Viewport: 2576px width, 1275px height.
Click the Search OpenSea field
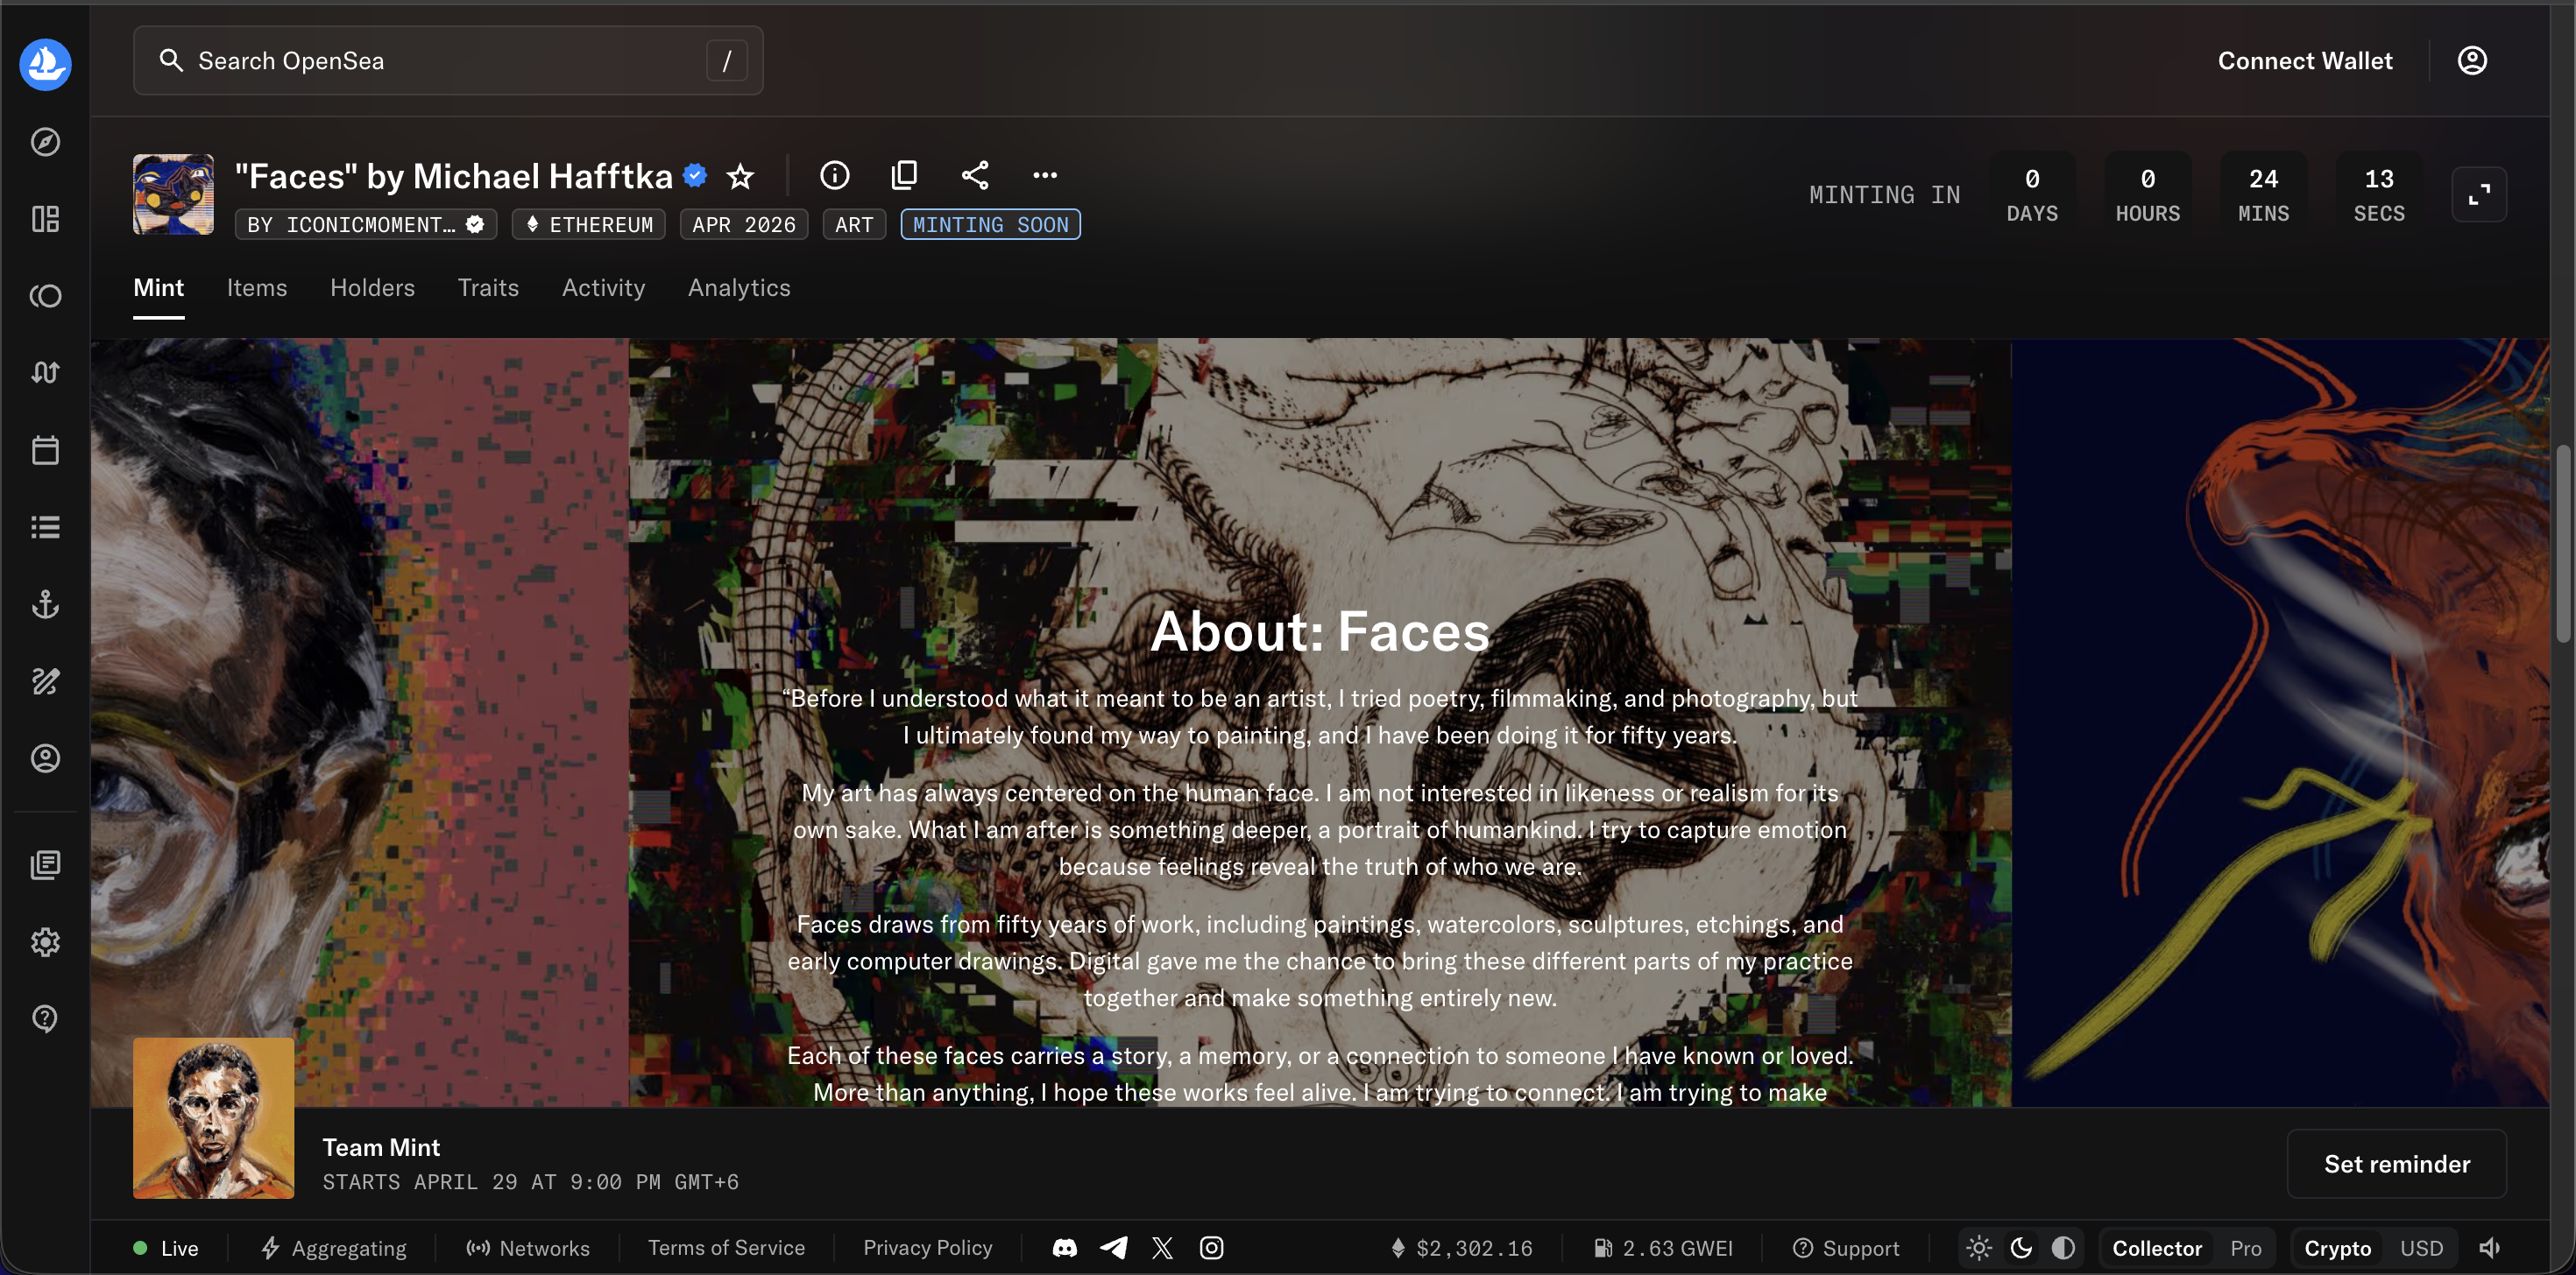pos(448,61)
